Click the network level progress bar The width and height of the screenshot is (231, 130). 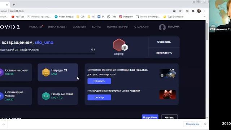coord(48,54)
